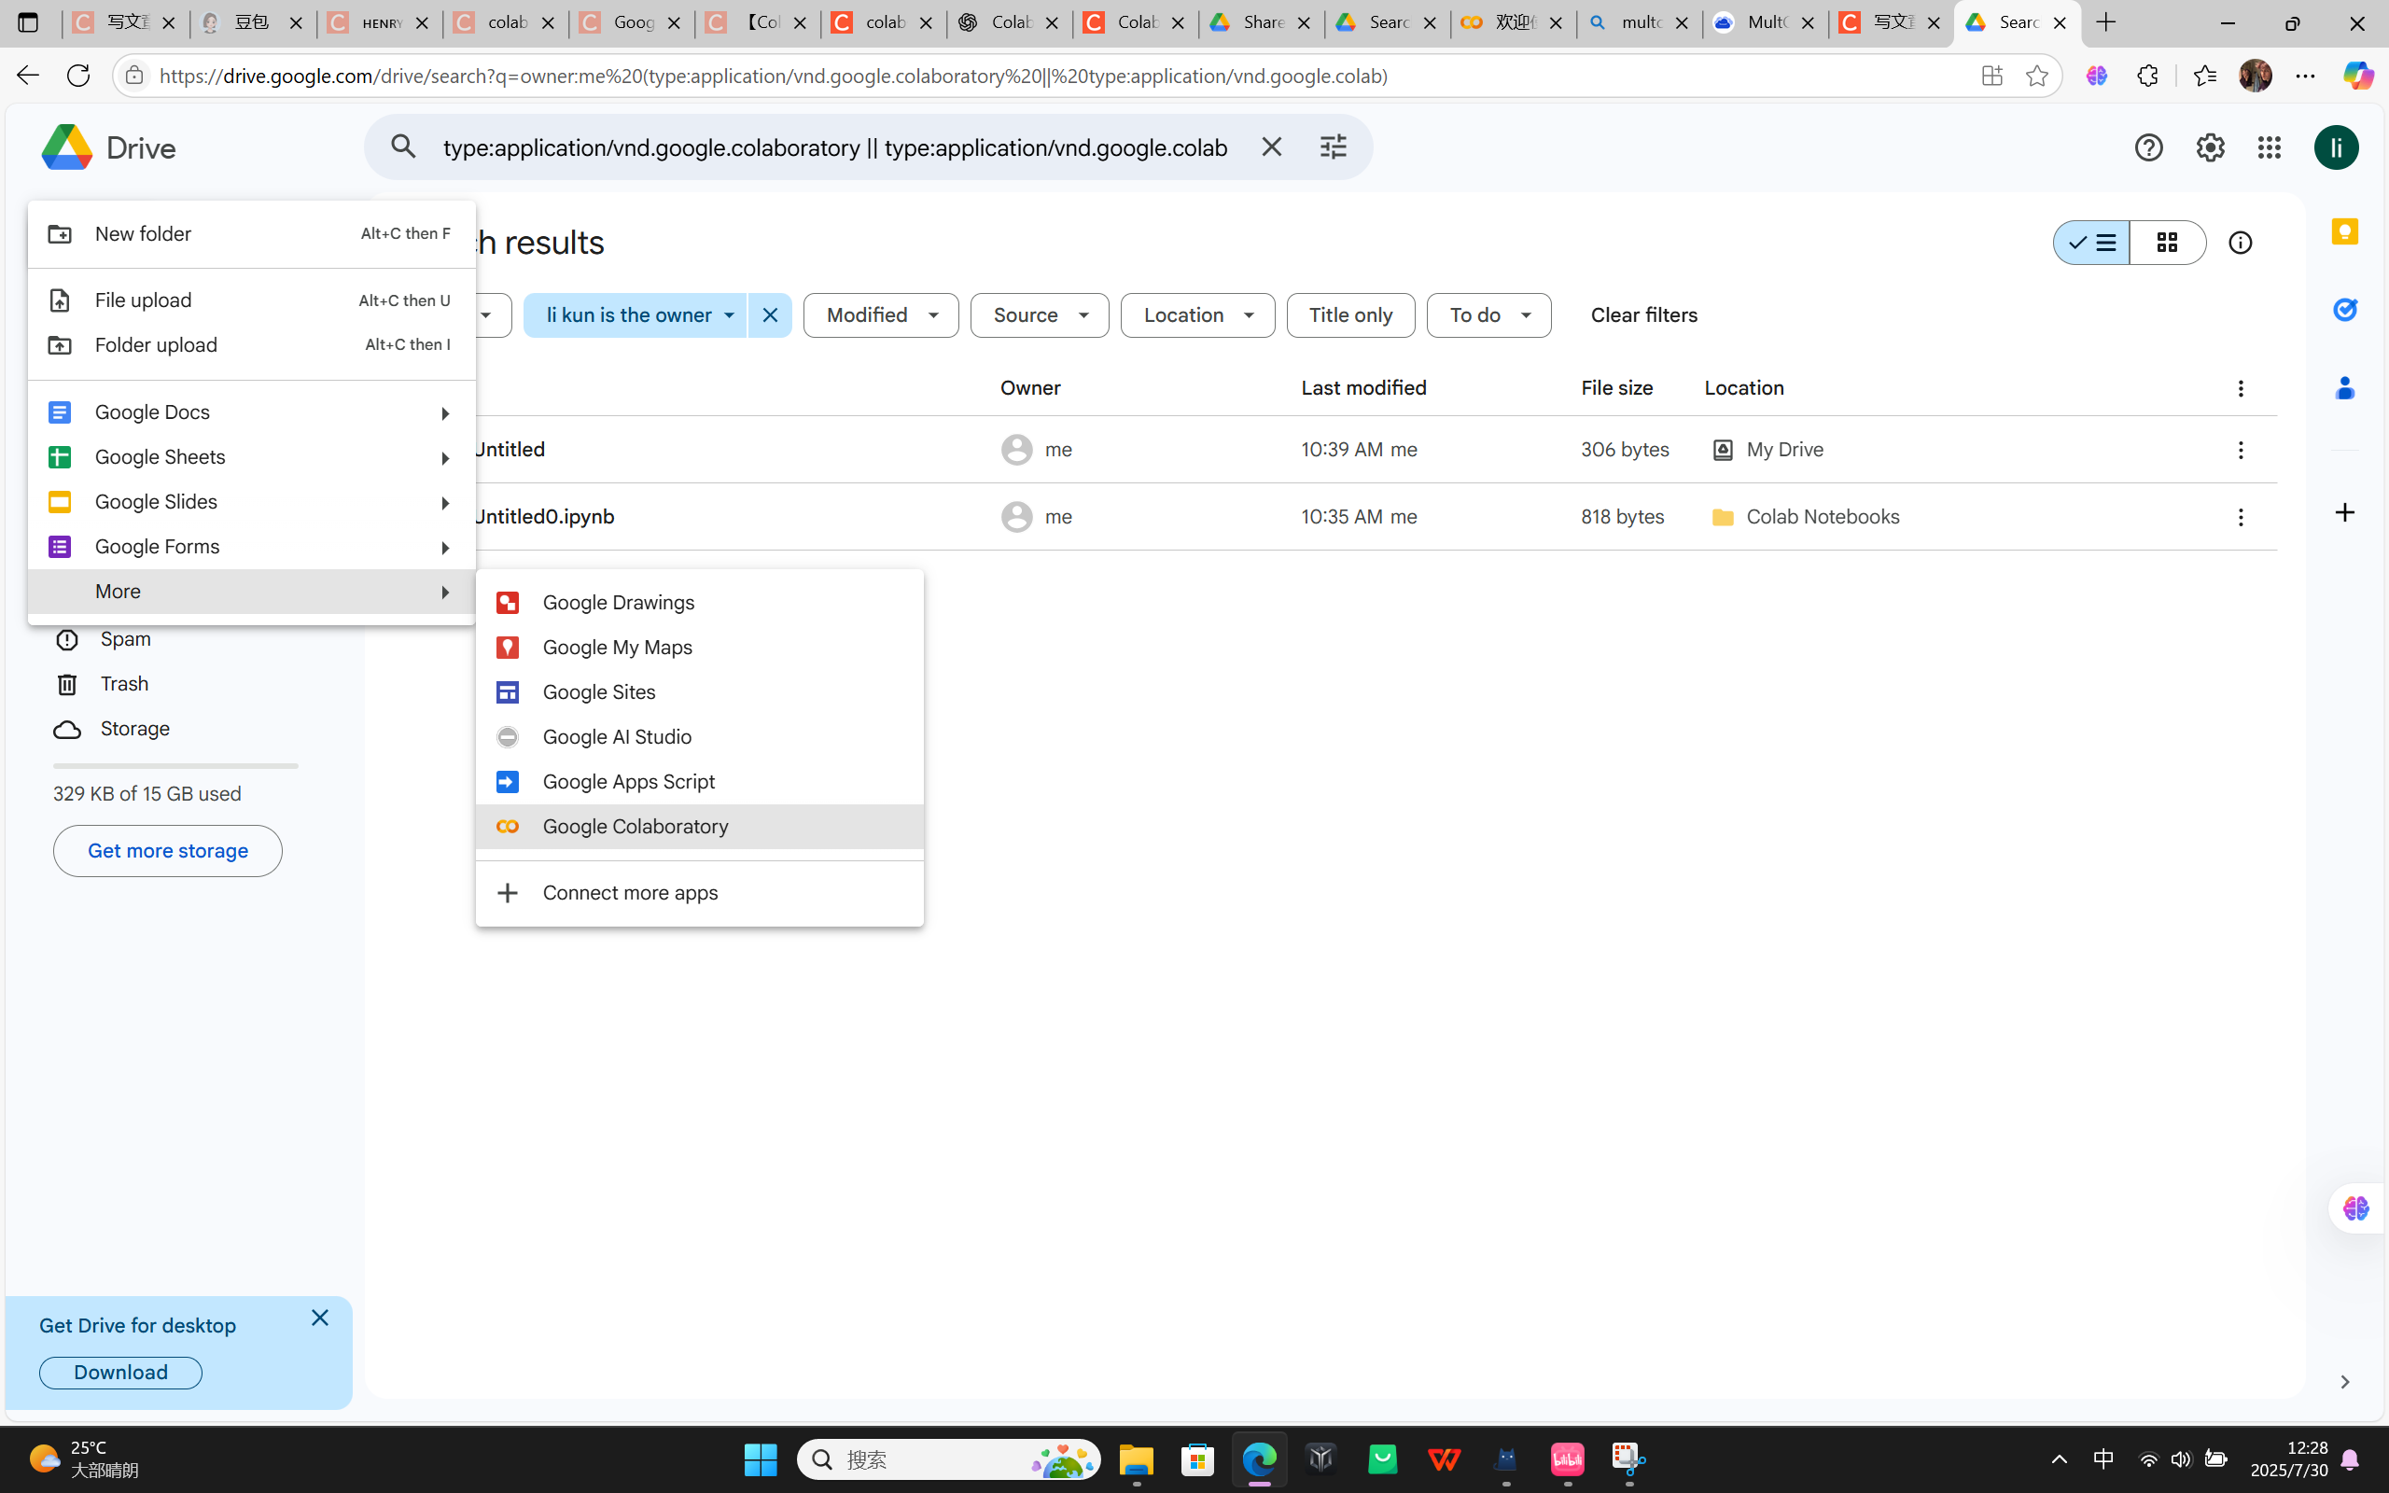Select Google Colaboratory from More menu

[635, 827]
